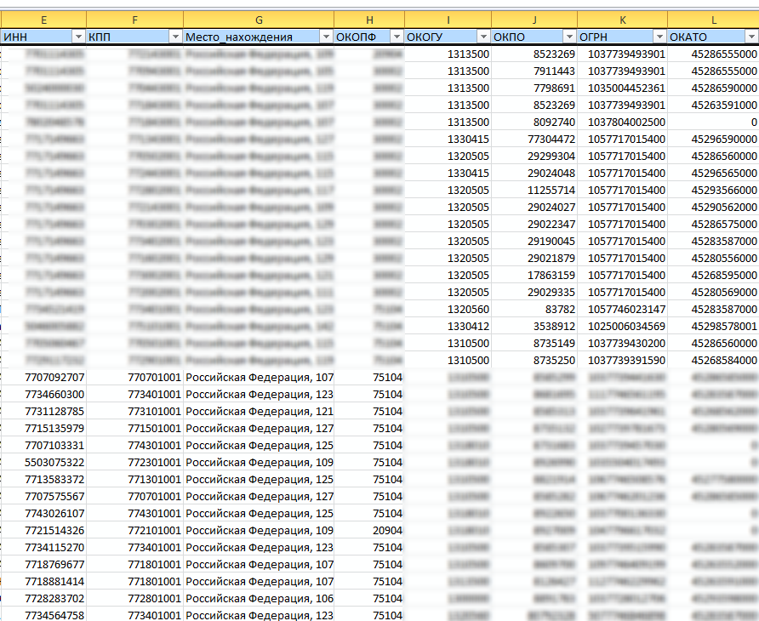Screen dimensions: 759x621
Task: Select КПП cell 771301001
Action: [134, 480]
